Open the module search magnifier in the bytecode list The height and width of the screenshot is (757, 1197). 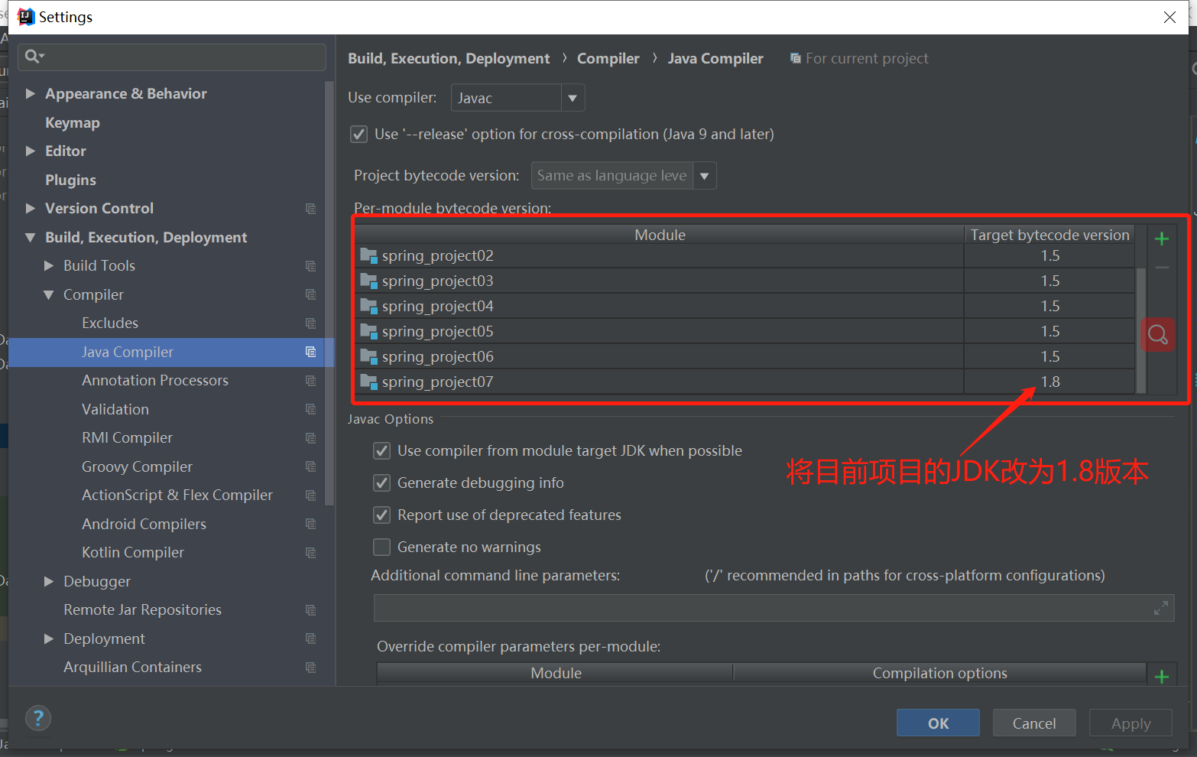(1157, 334)
